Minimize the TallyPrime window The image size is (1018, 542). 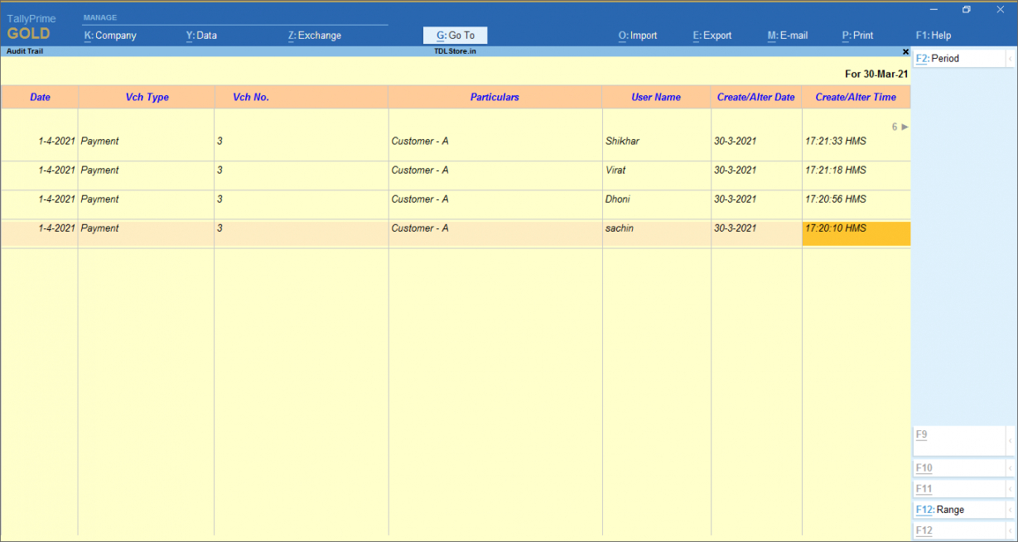click(x=934, y=10)
